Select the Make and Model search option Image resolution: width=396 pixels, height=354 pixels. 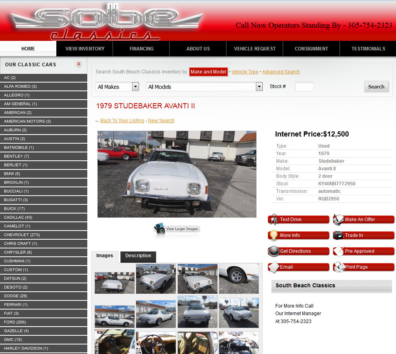click(x=208, y=72)
